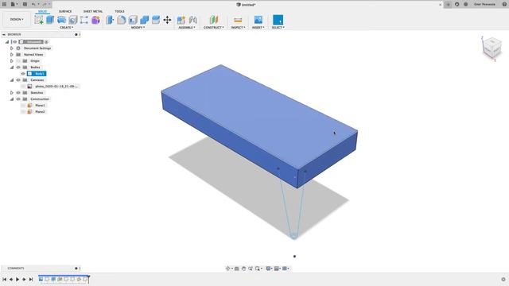This screenshot has width=509, height=286.
Task: Expand the Sketches folder
Action: (x=12, y=92)
